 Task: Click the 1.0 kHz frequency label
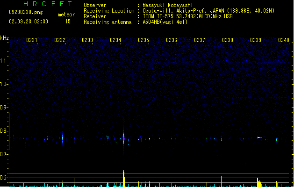tap(4, 84)
